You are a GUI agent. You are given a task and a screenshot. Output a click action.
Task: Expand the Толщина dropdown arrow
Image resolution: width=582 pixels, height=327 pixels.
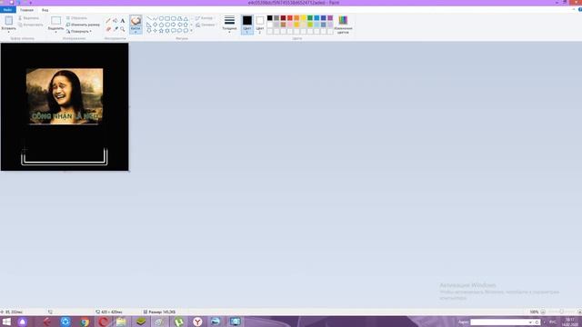pos(229,33)
